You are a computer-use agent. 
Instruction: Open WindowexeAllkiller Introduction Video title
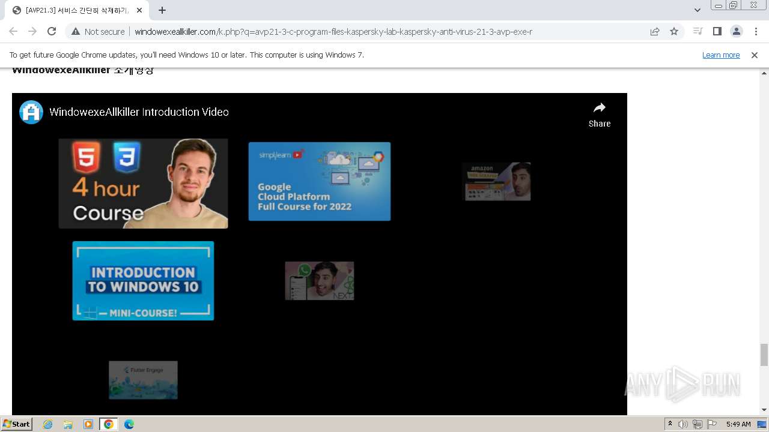139,112
